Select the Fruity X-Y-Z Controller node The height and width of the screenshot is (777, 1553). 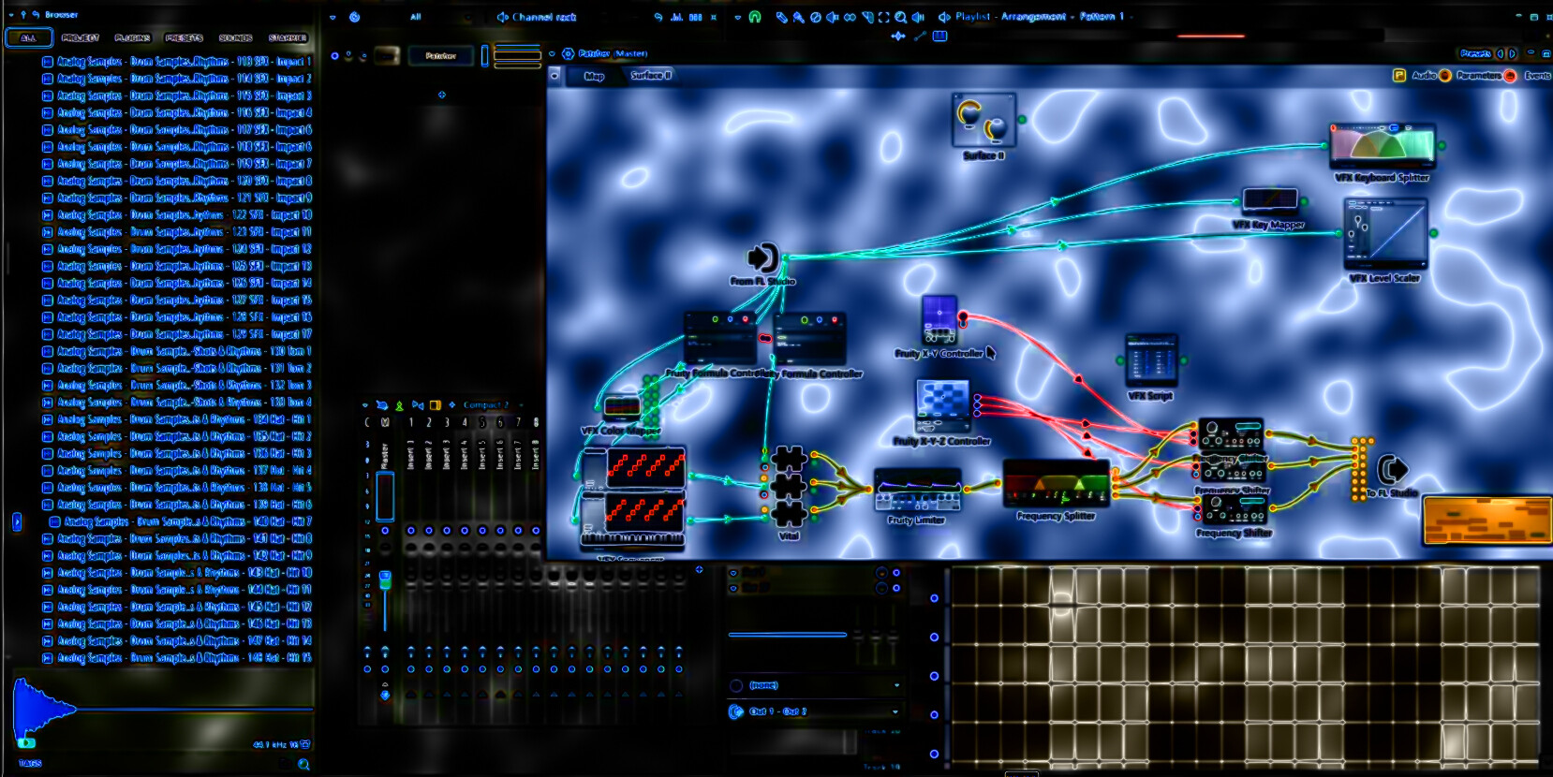click(942, 406)
